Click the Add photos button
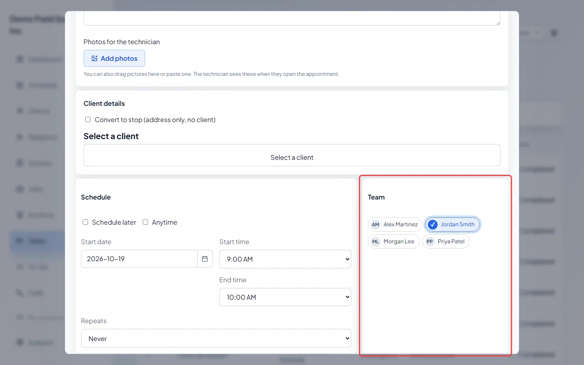584x365 pixels. [114, 58]
